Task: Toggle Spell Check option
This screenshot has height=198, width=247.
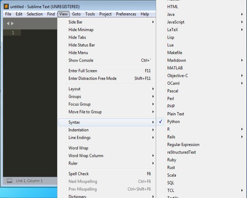Action: click(x=107, y=174)
